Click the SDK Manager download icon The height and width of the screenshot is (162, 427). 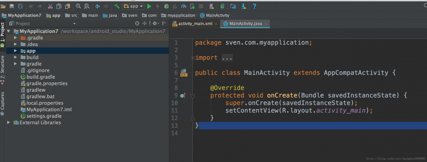coord(244,6)
